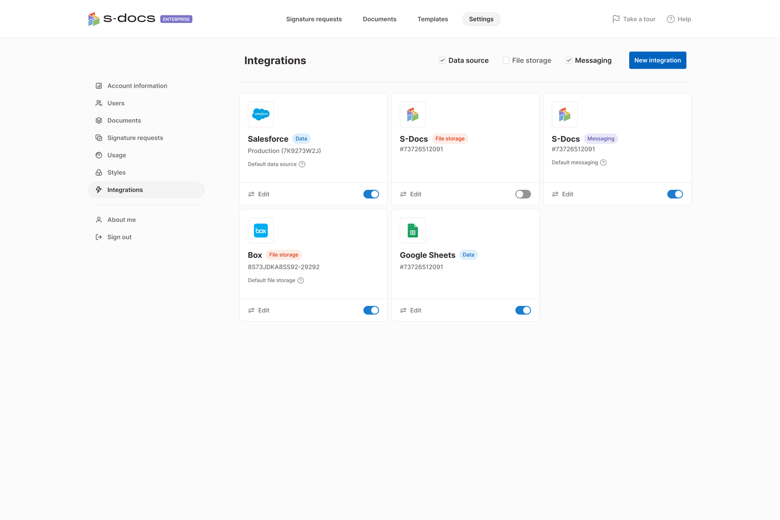Click the Default messaging help icon

603,162
